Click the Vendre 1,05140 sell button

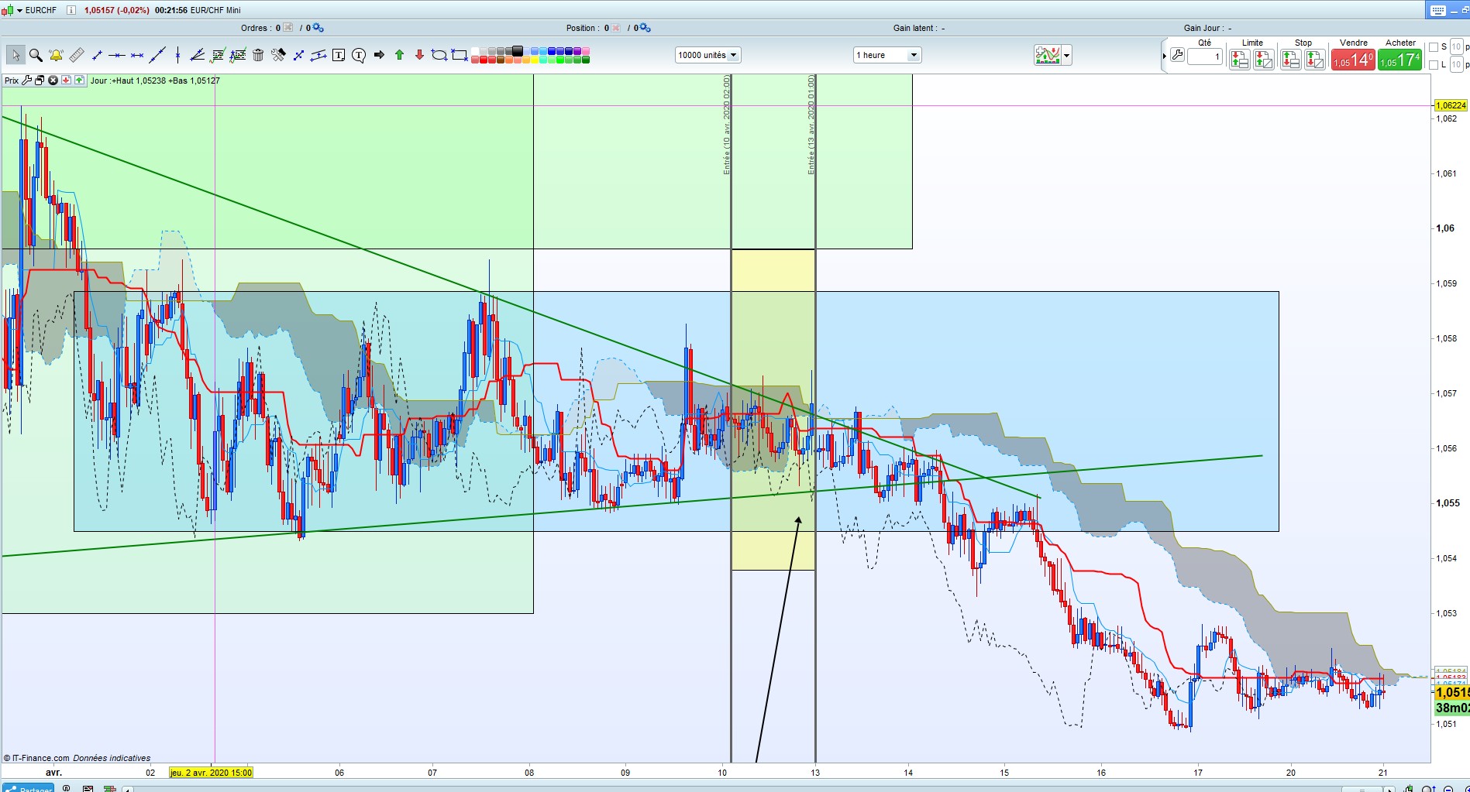1353,60
